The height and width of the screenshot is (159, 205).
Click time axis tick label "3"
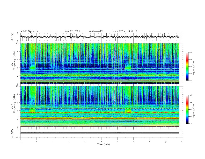click(x=69, y=142)
